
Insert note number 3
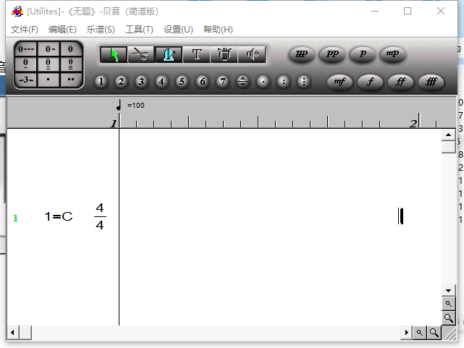click(x=141, y=82)
